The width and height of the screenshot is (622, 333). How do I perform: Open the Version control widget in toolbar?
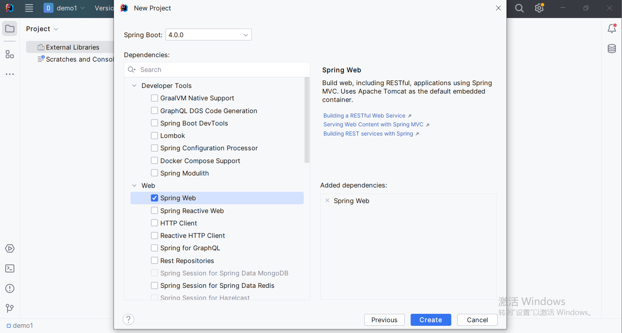coord(104,8)
